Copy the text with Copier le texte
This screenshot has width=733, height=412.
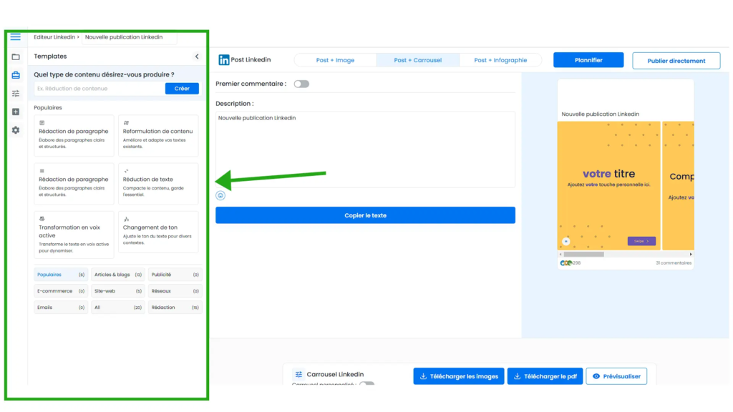pyautogui.click(x=366, y=215)
